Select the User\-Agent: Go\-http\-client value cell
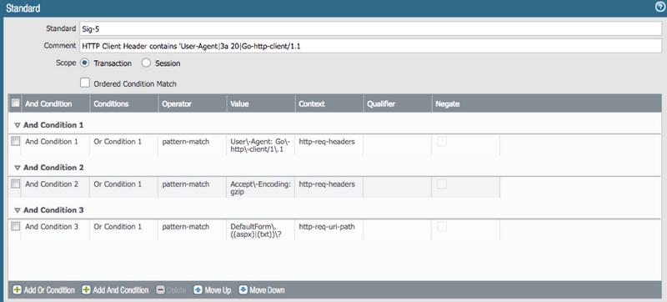This screenshot has height=302, width=667. [x=261, y=146]
